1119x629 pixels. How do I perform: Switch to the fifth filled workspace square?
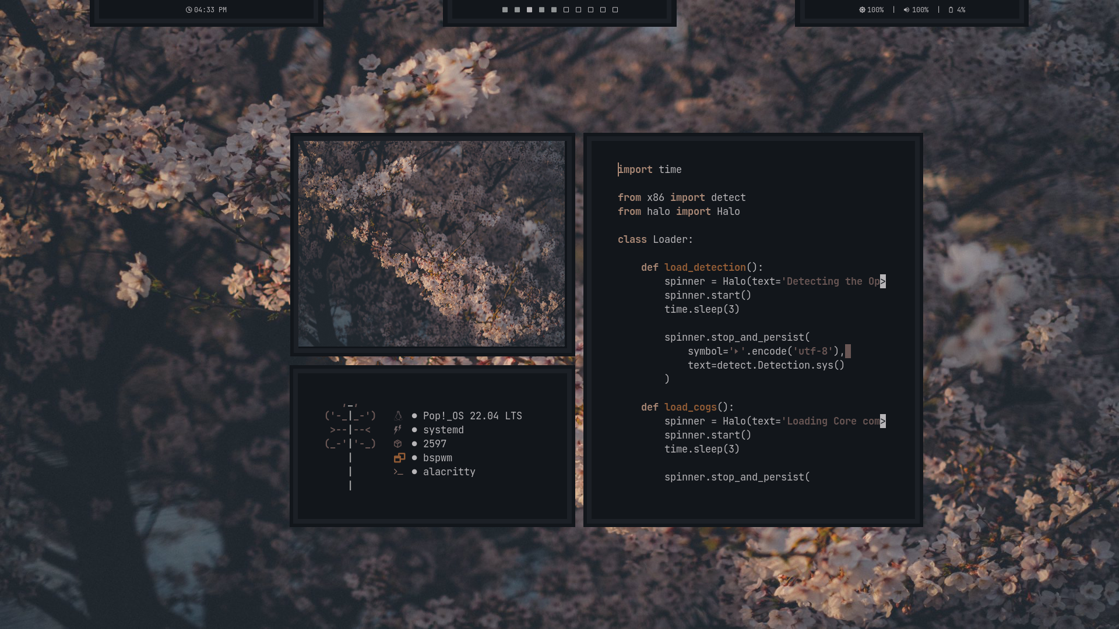click(x=554, y=10)
